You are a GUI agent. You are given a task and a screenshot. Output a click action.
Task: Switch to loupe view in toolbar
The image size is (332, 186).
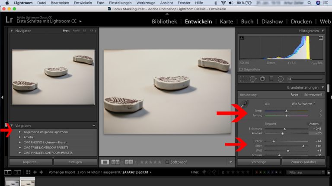click(105, 162)
